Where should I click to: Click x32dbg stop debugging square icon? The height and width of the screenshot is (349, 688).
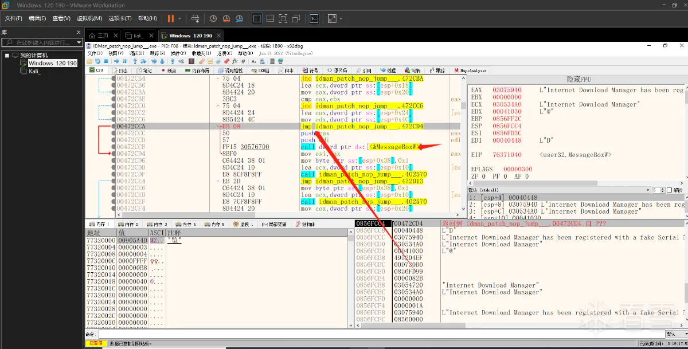pos(106,61)
